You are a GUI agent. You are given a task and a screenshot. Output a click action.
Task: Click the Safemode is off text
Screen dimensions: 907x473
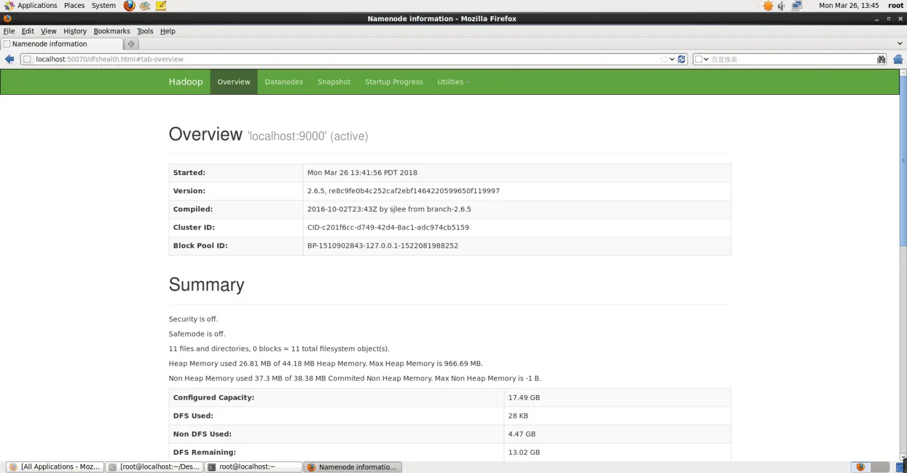(197, 334)
